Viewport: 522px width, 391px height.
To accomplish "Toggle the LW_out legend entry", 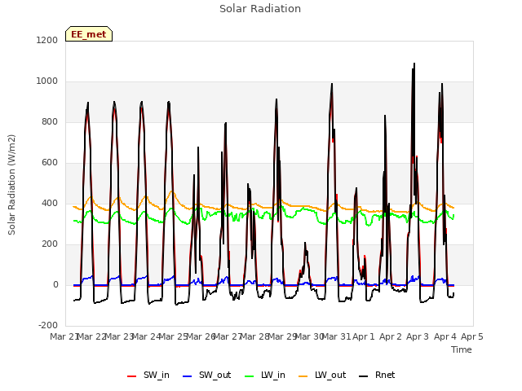I will click(x=322, y=376).
